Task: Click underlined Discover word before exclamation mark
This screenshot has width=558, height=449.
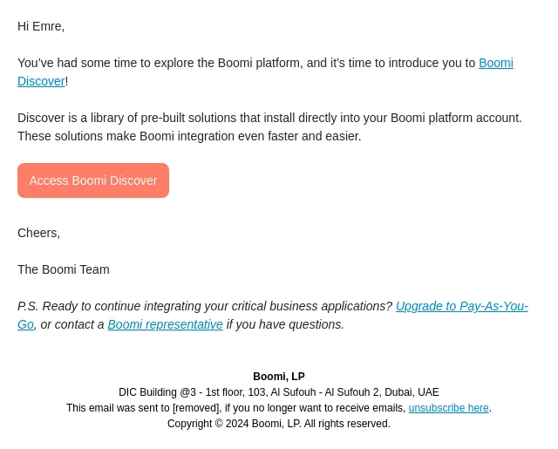Action: point(41,81)
